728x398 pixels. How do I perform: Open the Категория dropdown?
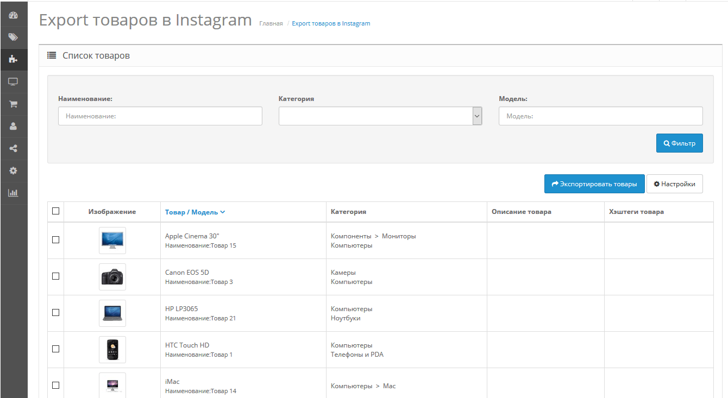(380, 116)
